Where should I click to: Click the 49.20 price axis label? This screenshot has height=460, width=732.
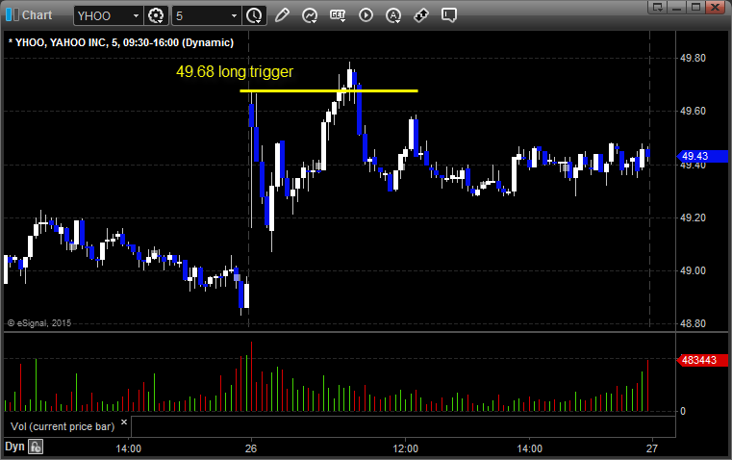coord(694,217)
